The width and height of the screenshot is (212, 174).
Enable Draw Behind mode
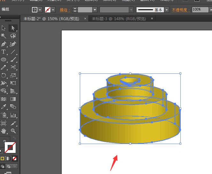coord(9,166)
